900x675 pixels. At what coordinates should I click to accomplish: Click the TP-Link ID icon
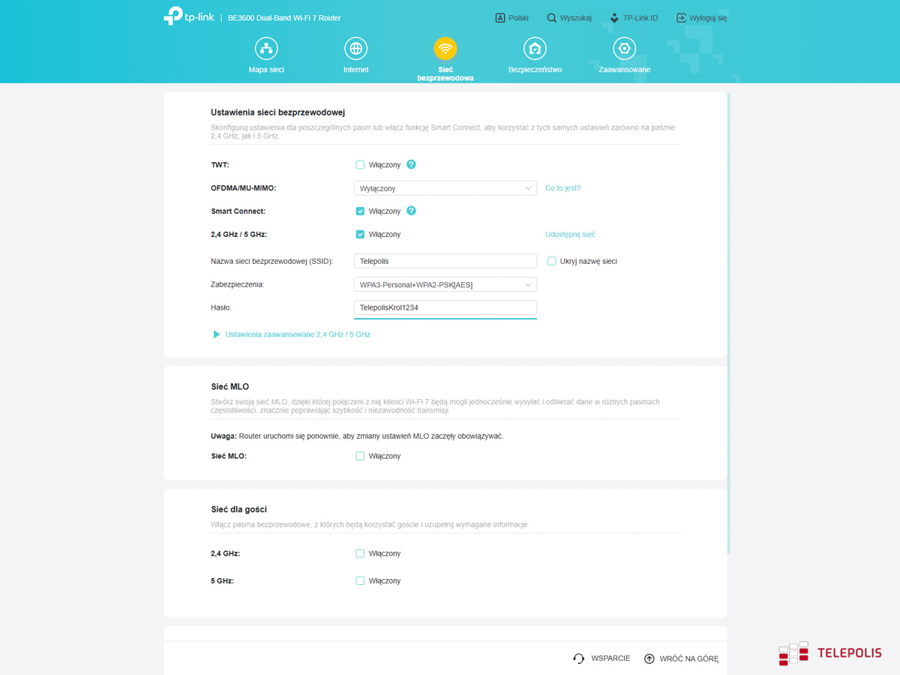(x=614, y=18)
